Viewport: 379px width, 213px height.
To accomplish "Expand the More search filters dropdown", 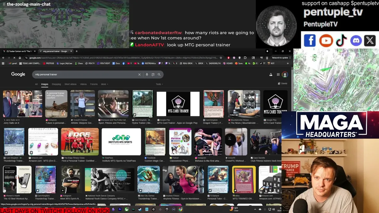I will tap(105, 84).
